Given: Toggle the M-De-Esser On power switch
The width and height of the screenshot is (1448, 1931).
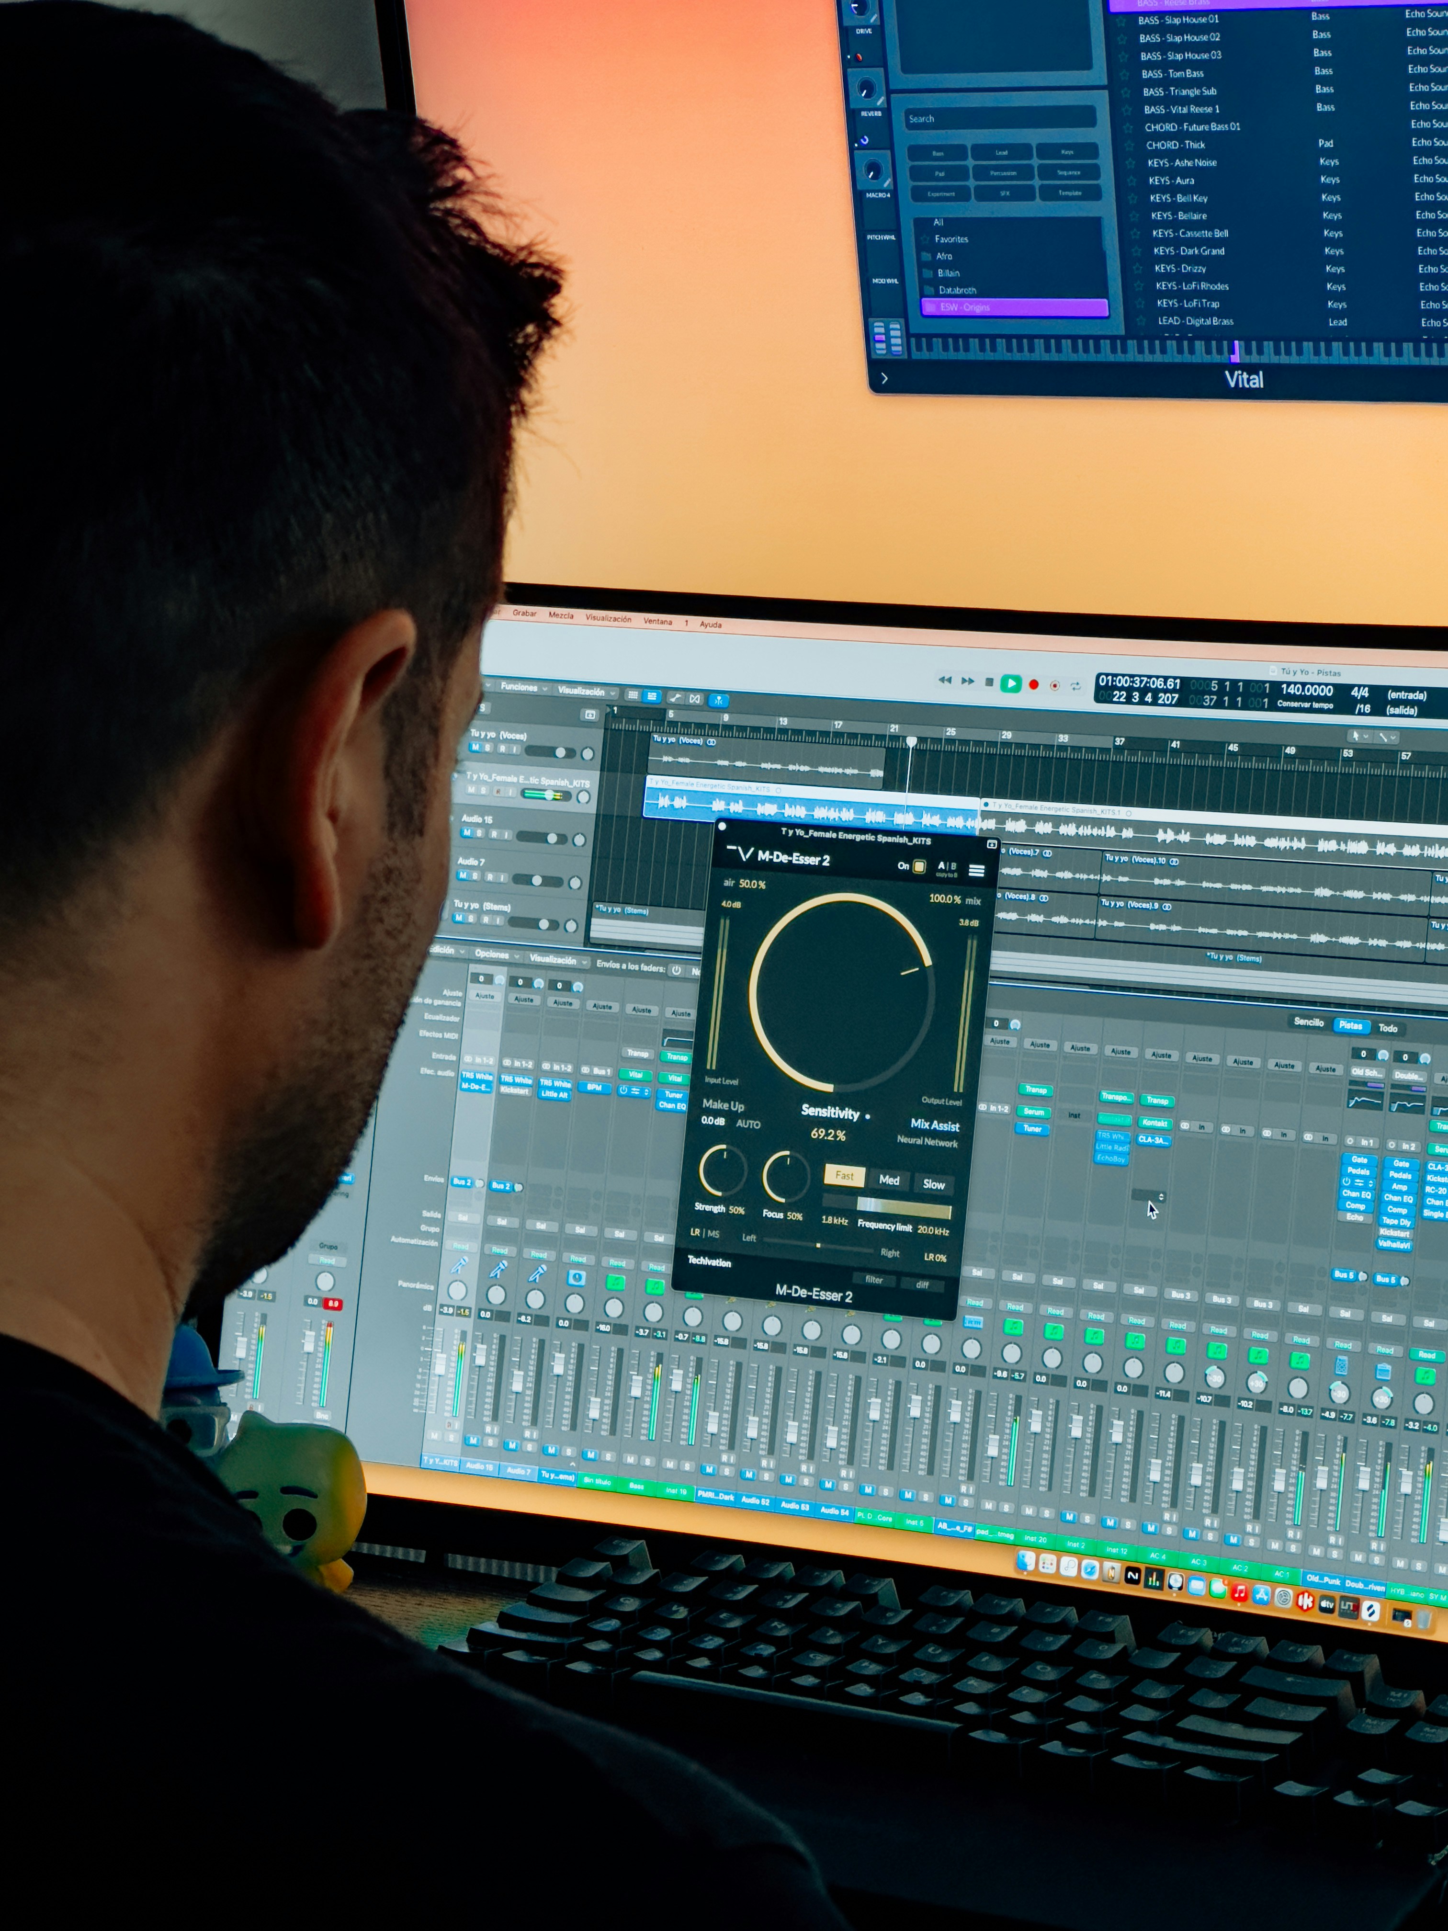Looking at the screenshot, I should 919,867.
